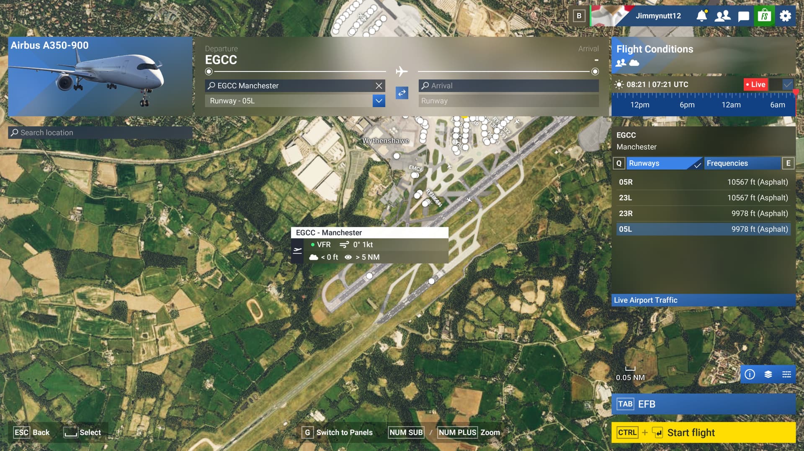Click the B key profile button
This screenshot has height=451, width=804.
click(x=579, y=16)
